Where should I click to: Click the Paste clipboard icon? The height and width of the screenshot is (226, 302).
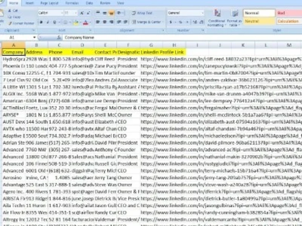[x=2, y=13]
